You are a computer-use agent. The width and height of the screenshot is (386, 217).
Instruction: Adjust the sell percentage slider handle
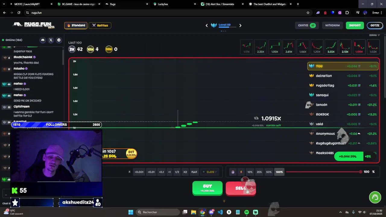pyautogui.click(x=361, y=172)
